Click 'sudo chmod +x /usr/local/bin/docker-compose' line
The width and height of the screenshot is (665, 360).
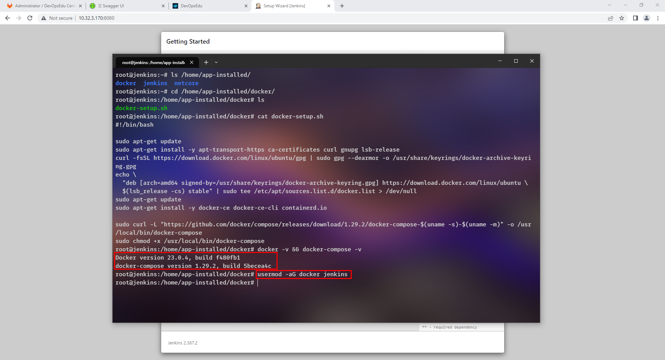190,241
